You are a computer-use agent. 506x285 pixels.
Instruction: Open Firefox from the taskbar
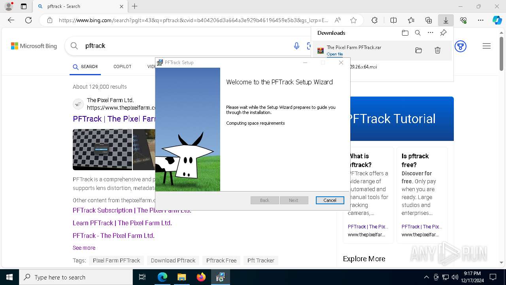201,277
